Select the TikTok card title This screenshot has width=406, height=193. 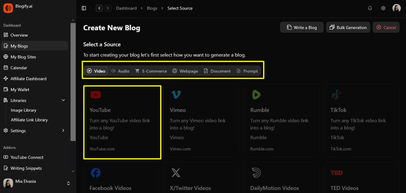[338, 110]
